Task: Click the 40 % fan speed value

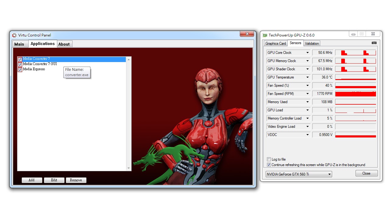Action: click(323, 85)
